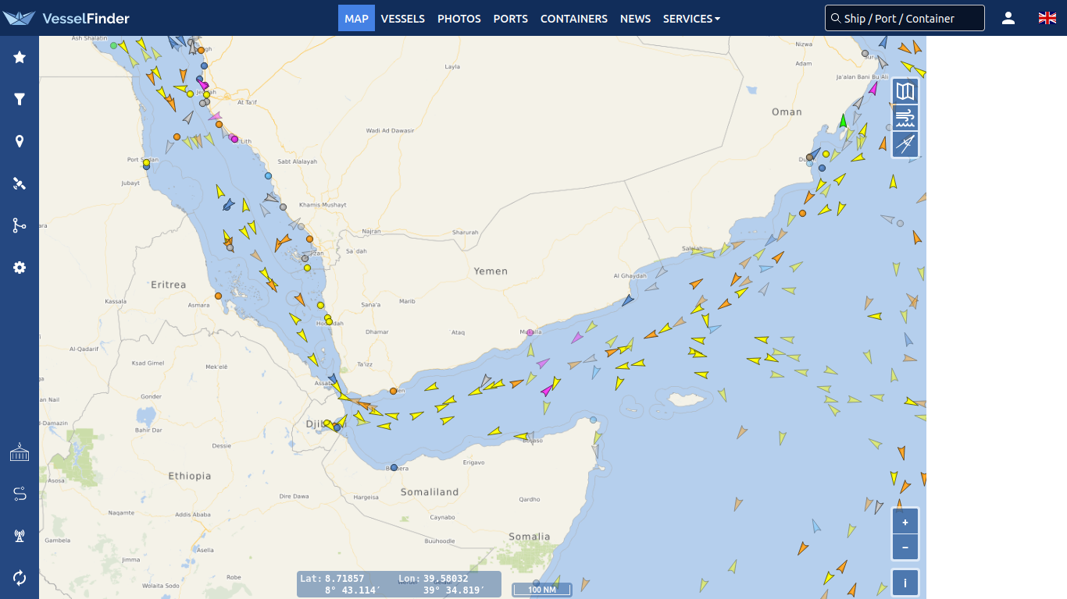
Task: Click the 'Sharurah' city label
Action: pyautogui.click(x=465, y=232)
